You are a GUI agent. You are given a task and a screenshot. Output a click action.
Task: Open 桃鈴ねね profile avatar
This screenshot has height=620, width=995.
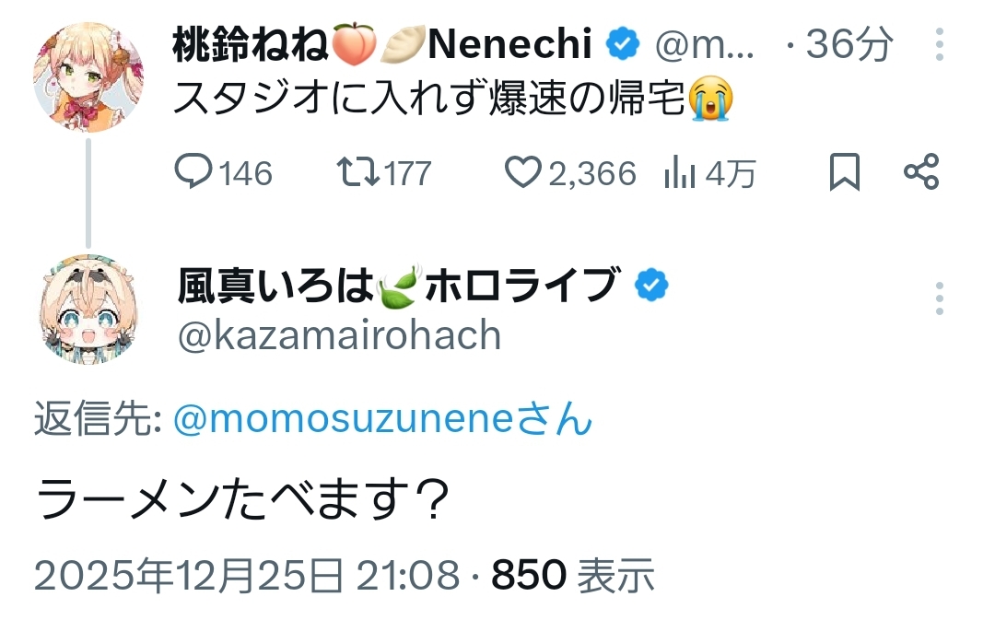pos(88,77)
